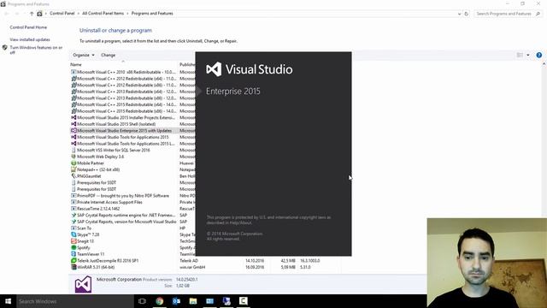The height and width of the screenshot is (308, 547).
Task: Sort by the Name column header
Action: pos(76,65)
